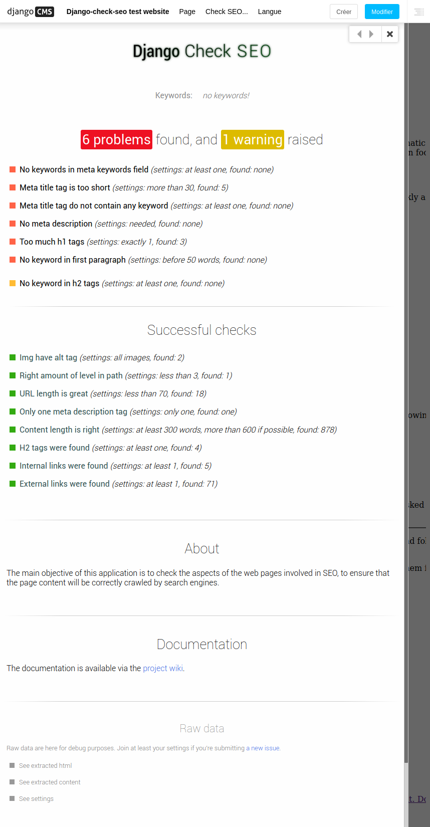Click the yellow square beside No keyword warning
430x827 pixels.
tap(13, 283)
